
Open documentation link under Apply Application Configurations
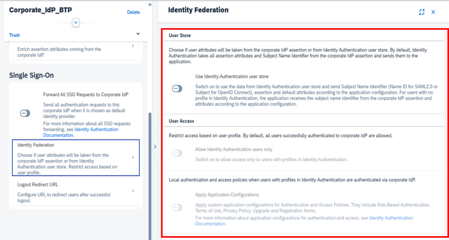pos(391,218)
